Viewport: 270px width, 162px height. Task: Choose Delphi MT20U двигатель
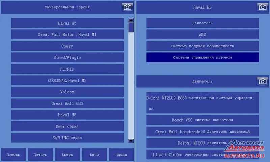203,143
